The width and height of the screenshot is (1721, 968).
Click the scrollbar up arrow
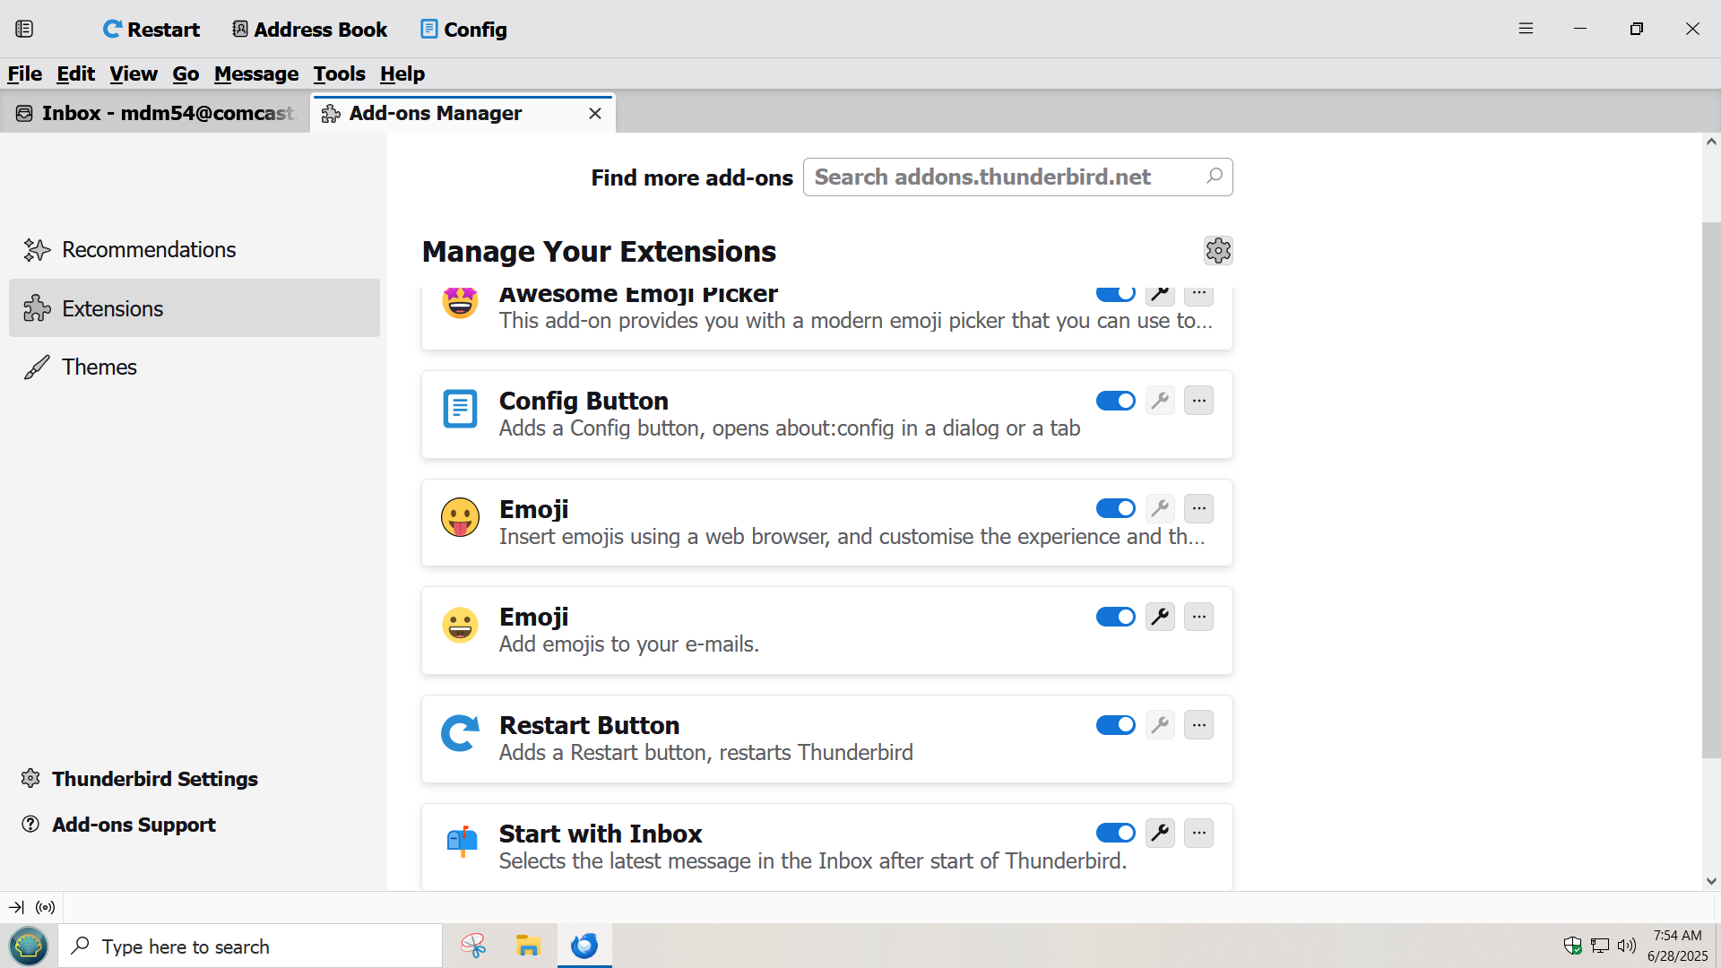(x=1711, y=142)
